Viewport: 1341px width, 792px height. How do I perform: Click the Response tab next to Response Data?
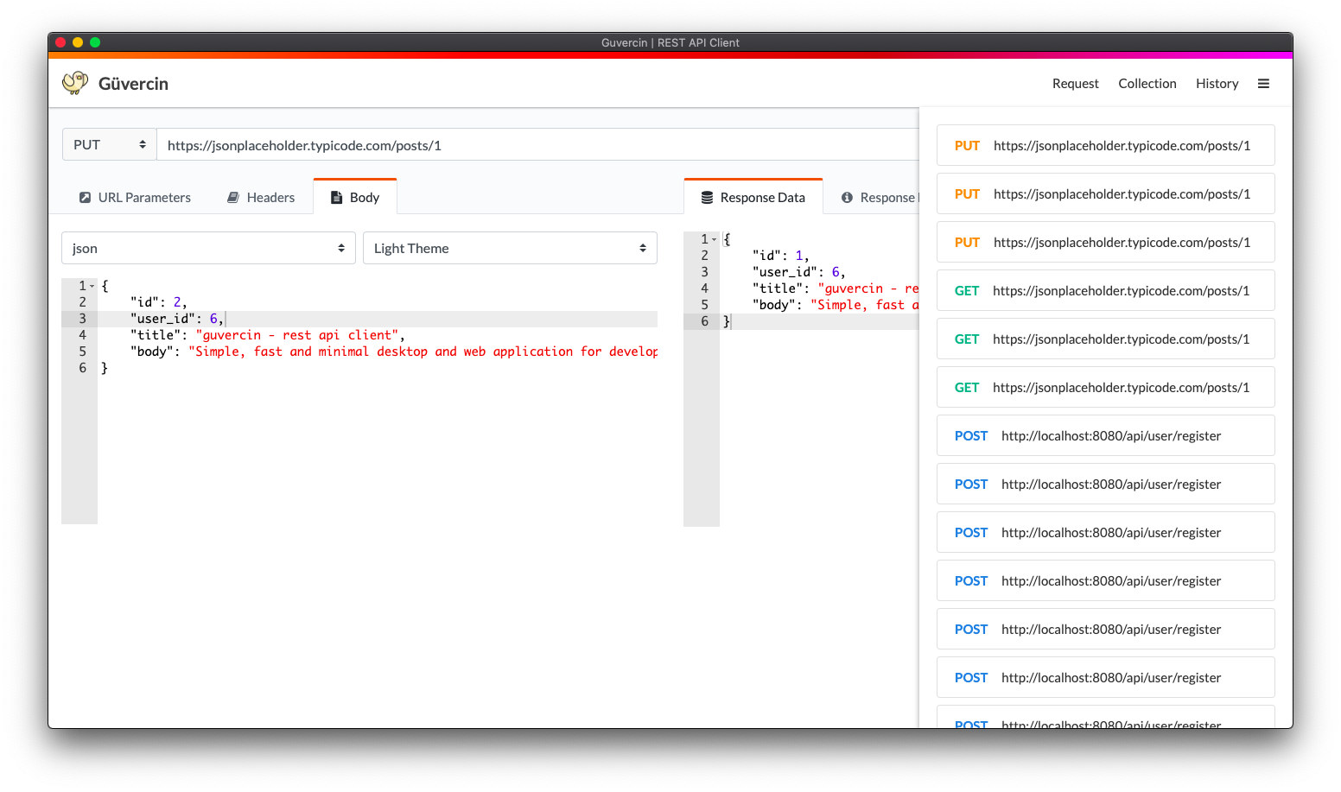(878, 198)
